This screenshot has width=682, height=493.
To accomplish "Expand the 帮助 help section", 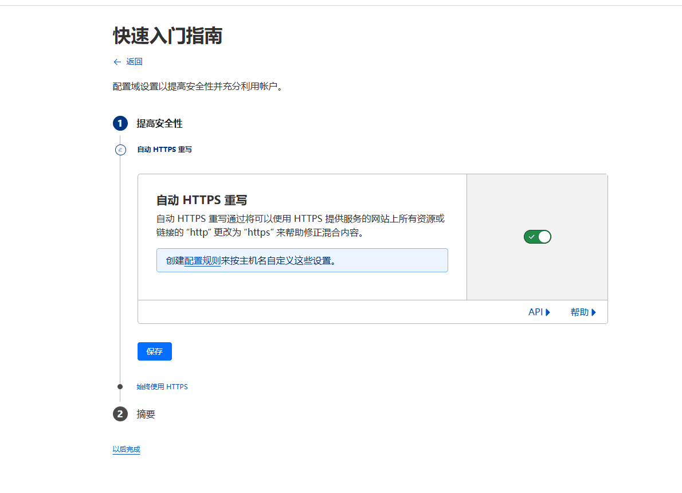I will [x=583, y=312].
